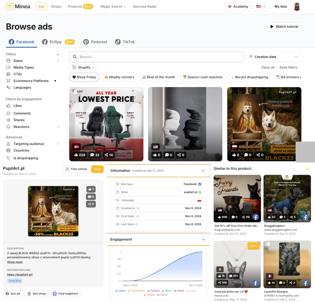Toggle the Likes series in chart legend

point(120,291)
